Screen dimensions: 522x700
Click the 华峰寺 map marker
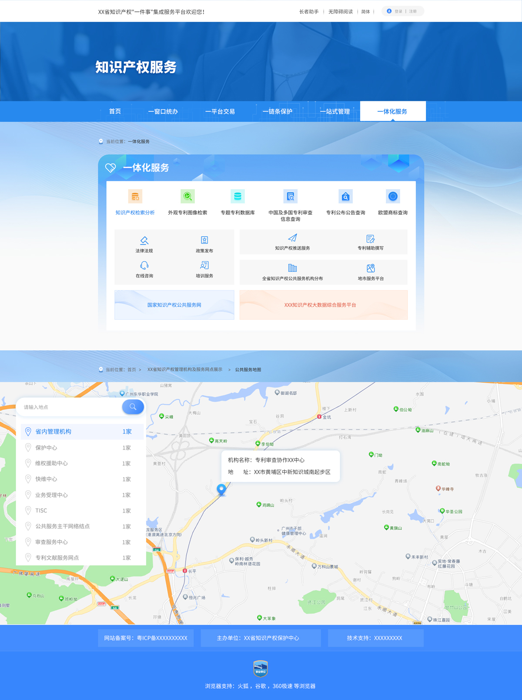click(x=438, y=489)
